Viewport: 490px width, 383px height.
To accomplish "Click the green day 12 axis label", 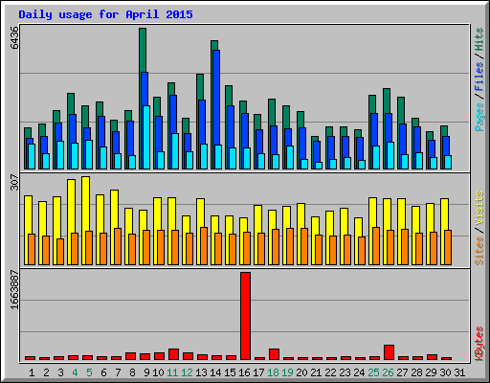I will pos(187,372).
